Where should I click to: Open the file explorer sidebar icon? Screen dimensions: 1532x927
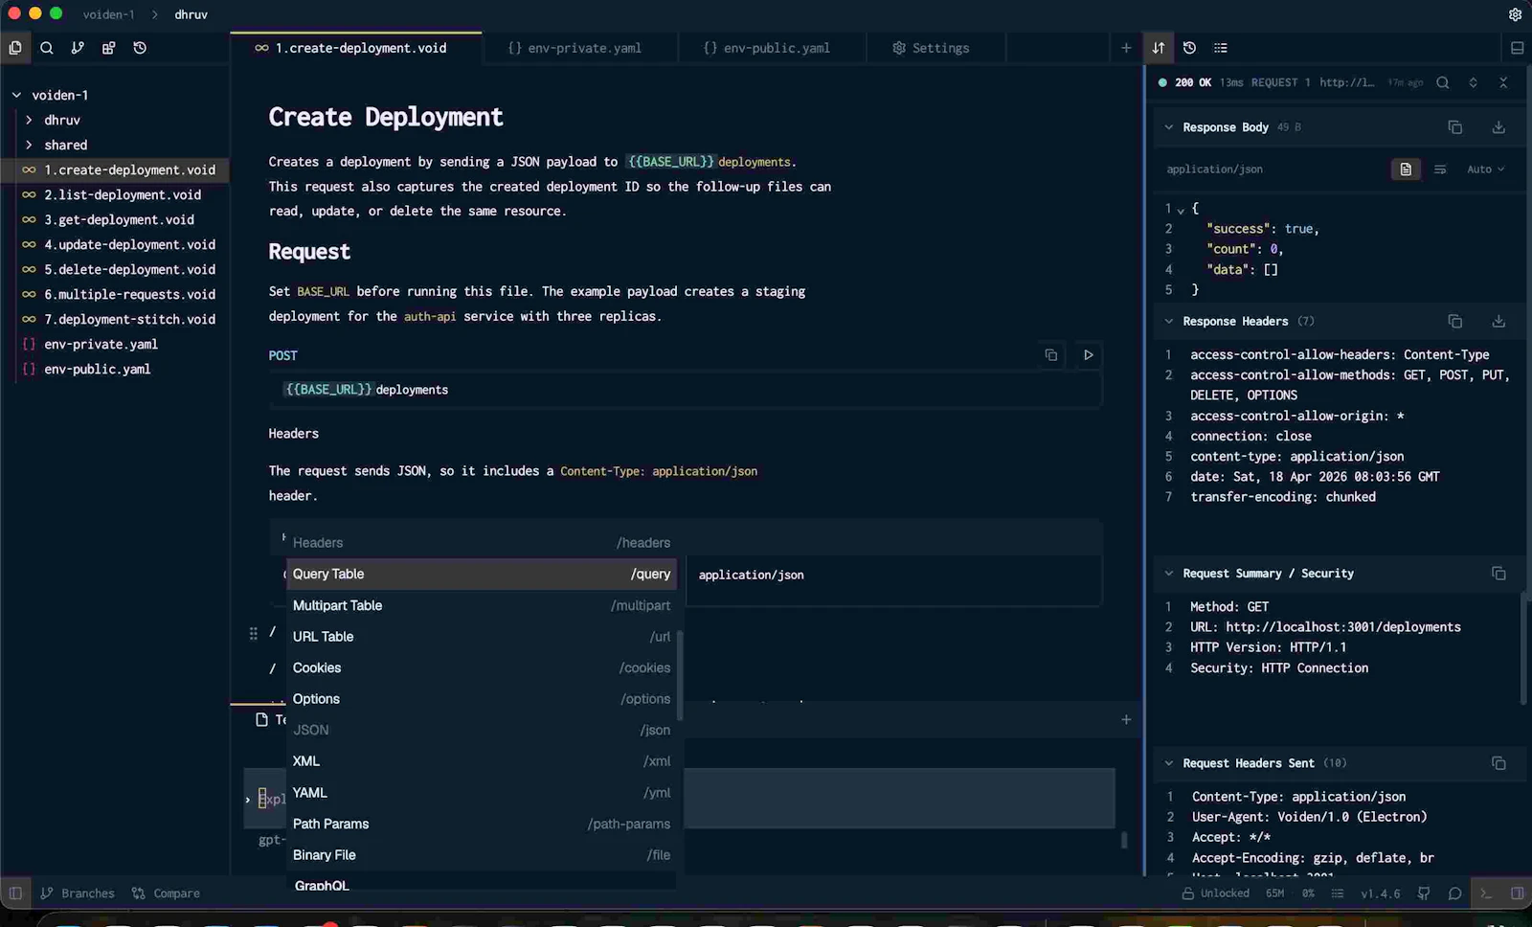tap(15, 48)
